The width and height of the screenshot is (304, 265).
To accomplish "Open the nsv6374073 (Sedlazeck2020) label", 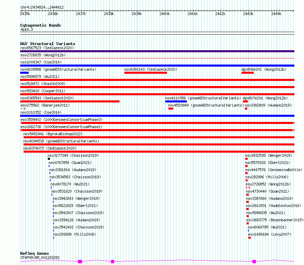I will click(x=50, y=148).
